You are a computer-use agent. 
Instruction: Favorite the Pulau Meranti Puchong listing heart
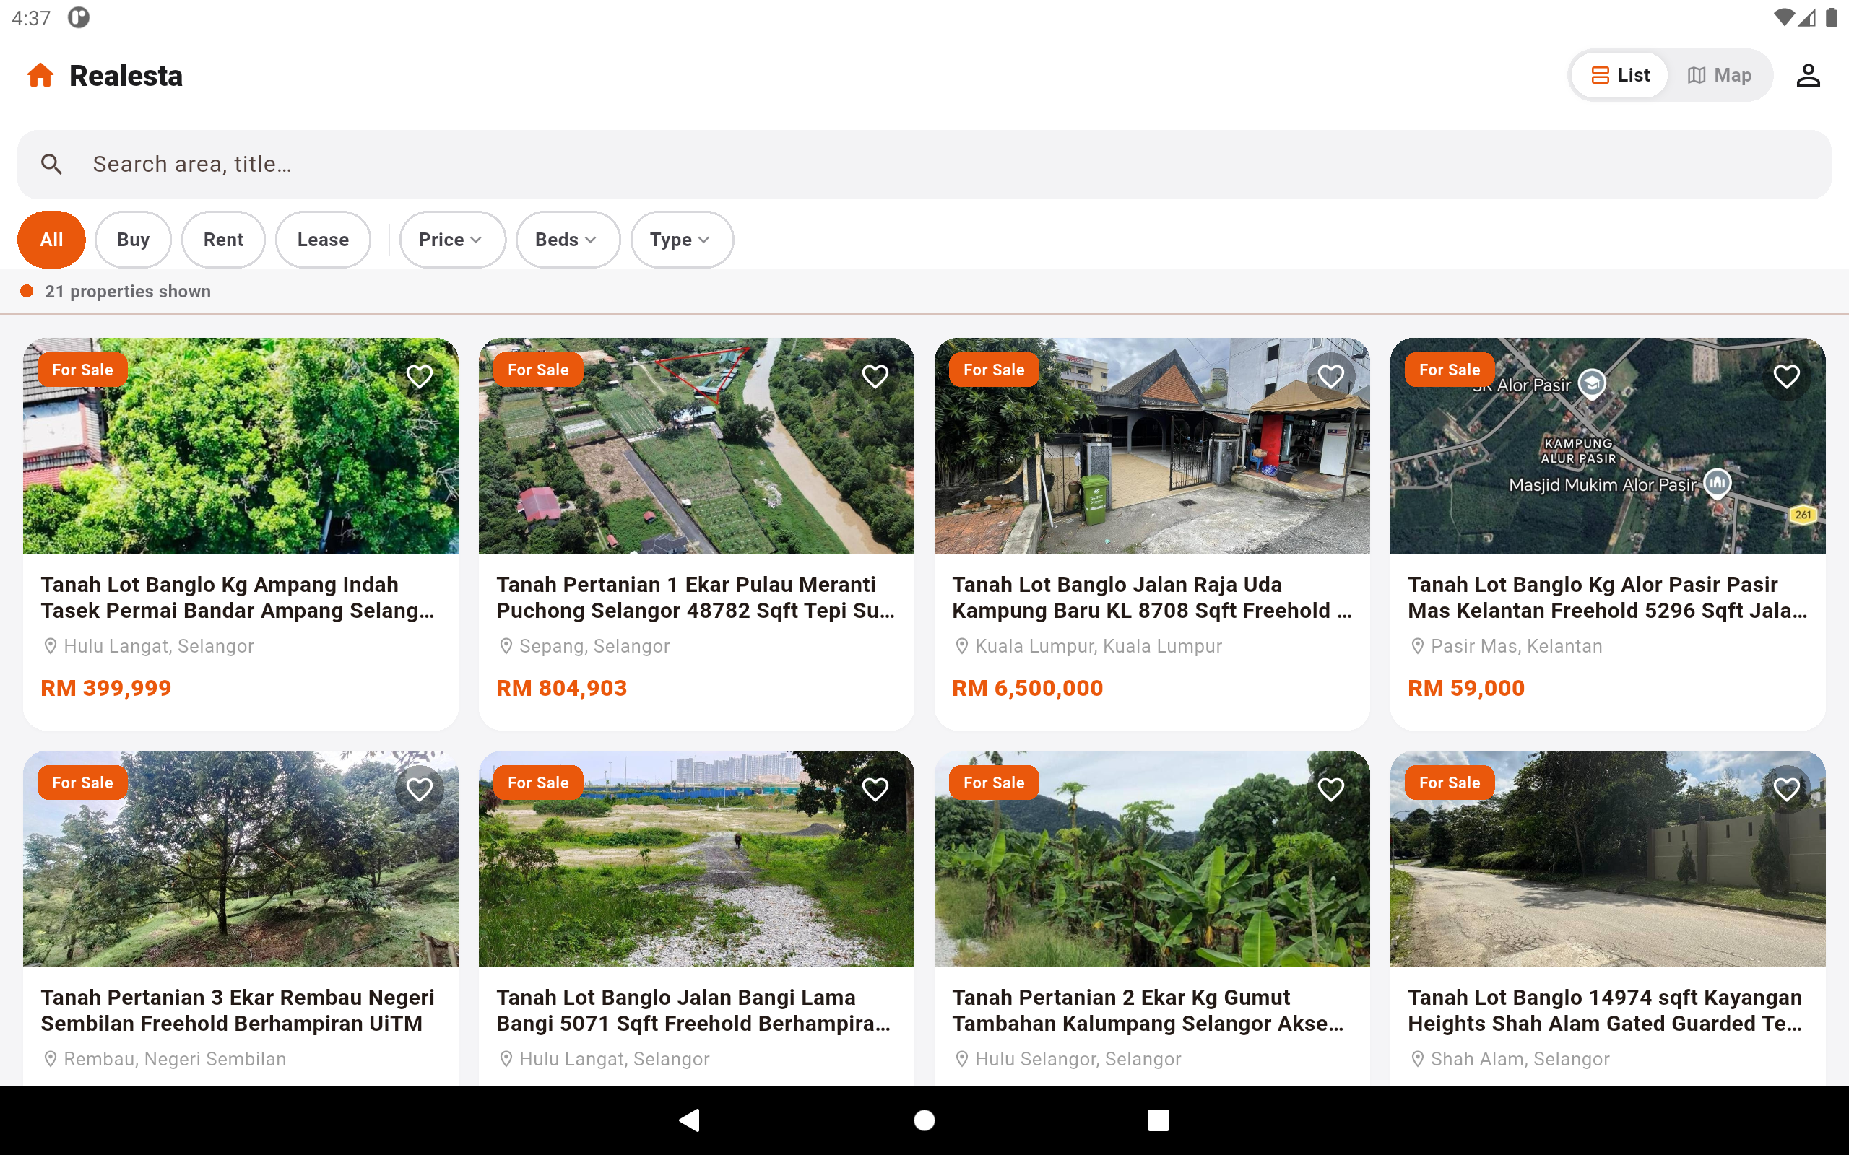(x=875, y=376)
